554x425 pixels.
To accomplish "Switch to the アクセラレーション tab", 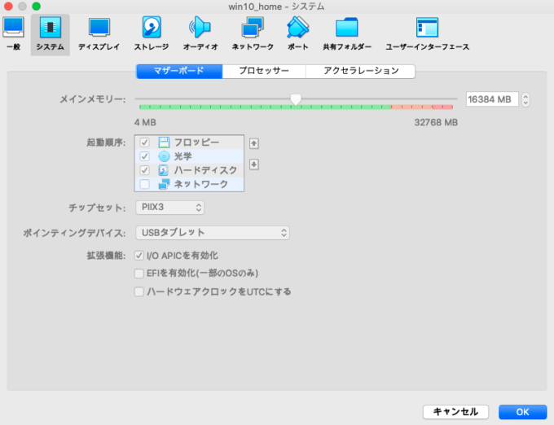I will [x=360, y=71].
